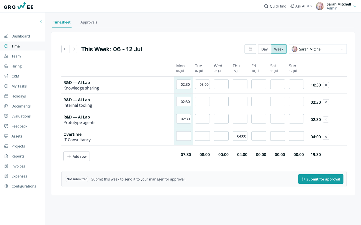The width and height of the screenshot is (361, 225).
Task: Edit Knowledge sharing Tuesday 08:00 field
Action: tap(202, 84)
